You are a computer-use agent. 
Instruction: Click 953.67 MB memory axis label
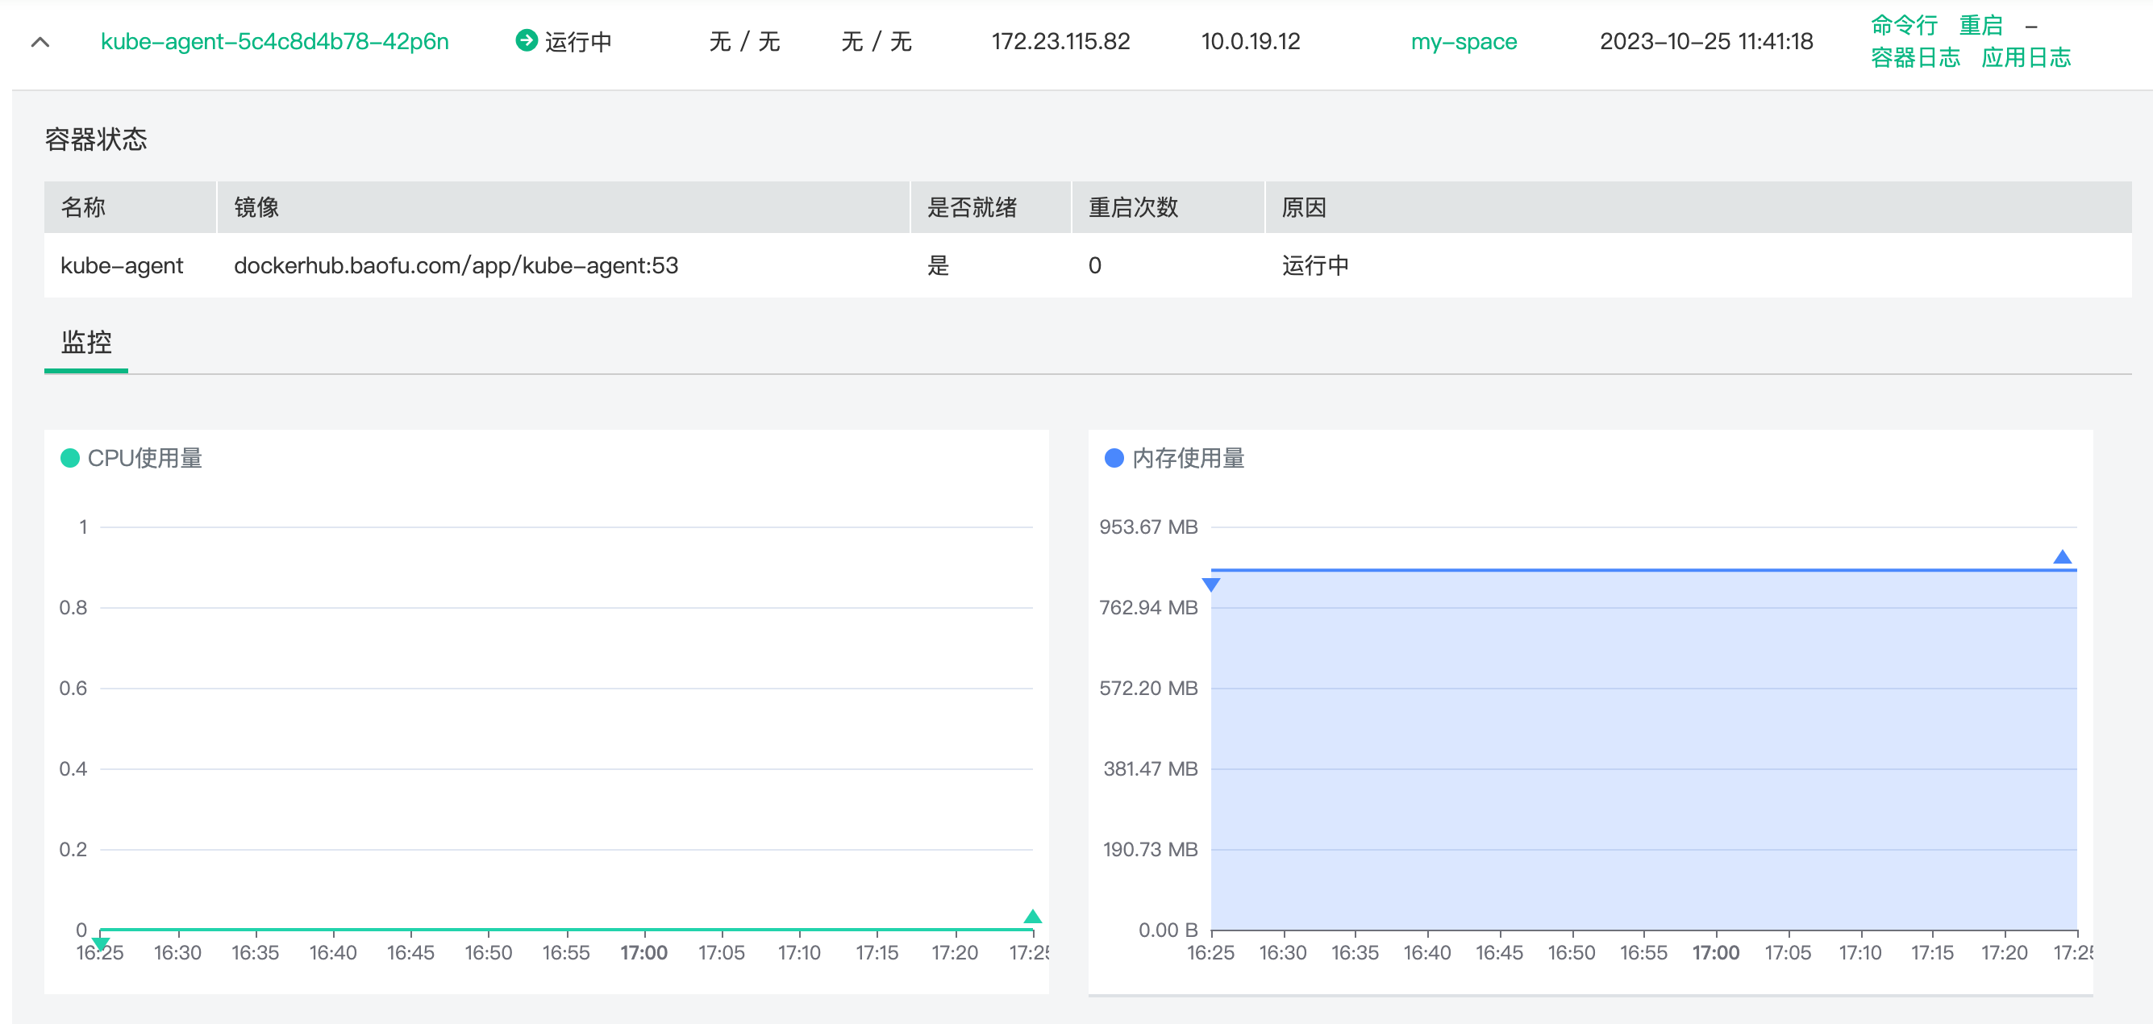[1148, 527]
